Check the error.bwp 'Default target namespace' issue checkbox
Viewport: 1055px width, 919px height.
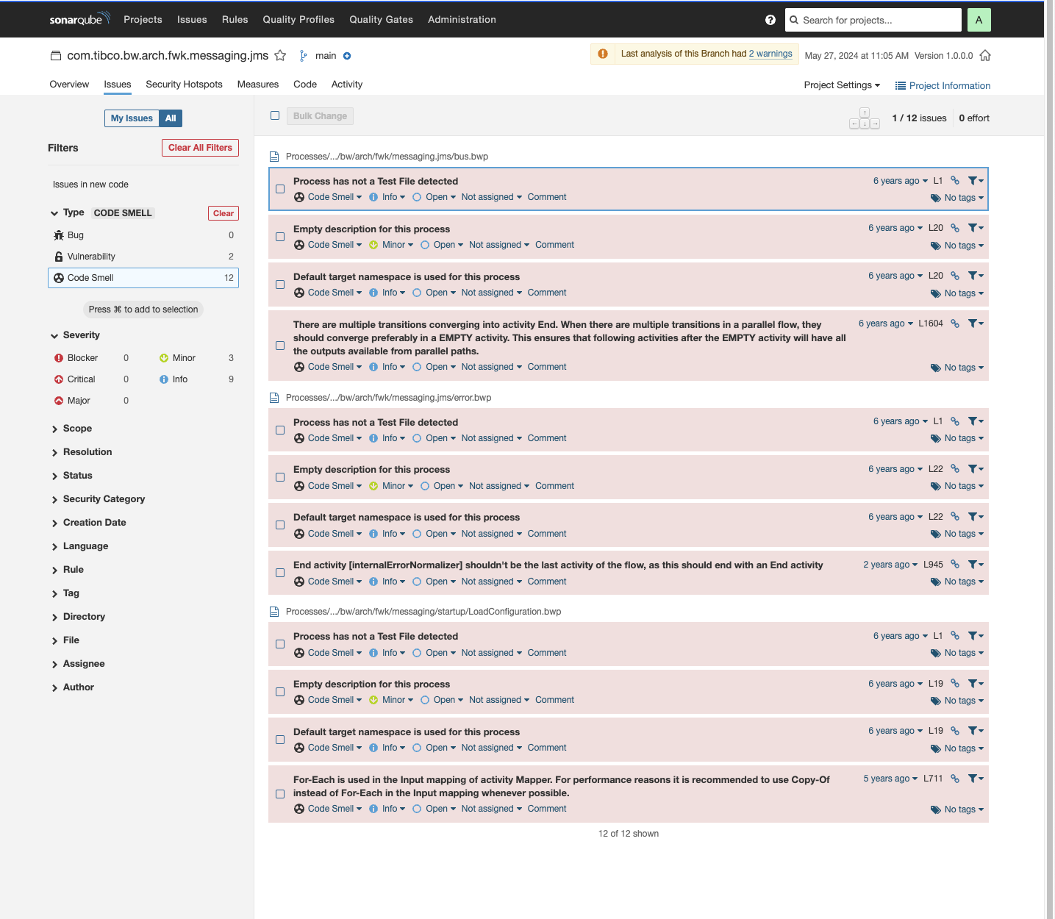click(280, 525)
